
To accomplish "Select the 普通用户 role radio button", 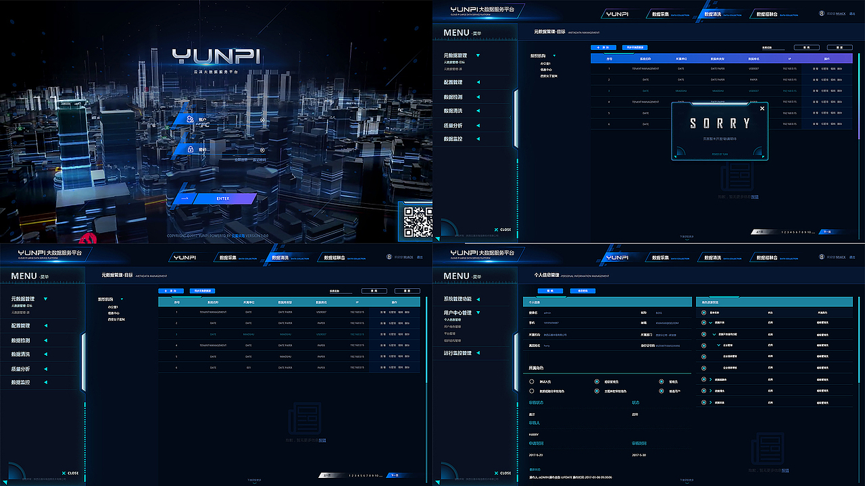I will 662,391.
